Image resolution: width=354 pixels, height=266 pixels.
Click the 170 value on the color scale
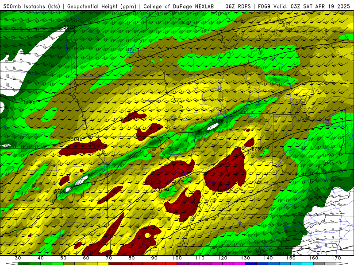click(x=336, y=258)
